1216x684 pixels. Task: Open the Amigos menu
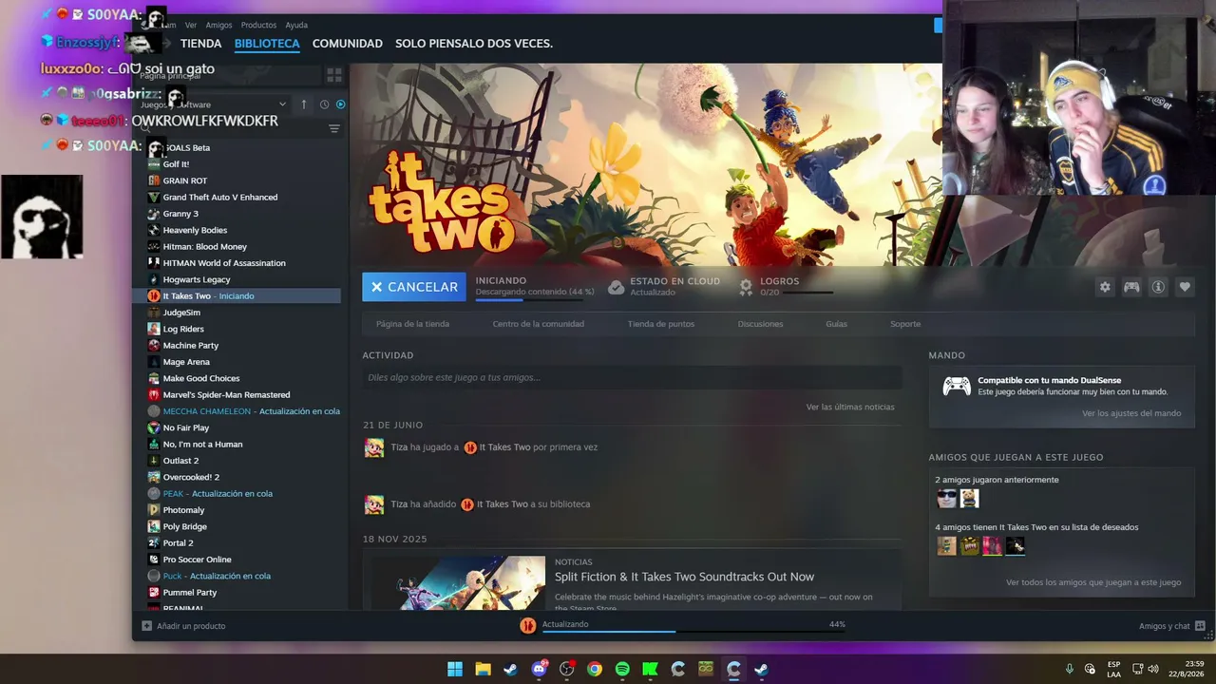click(218, 25)
